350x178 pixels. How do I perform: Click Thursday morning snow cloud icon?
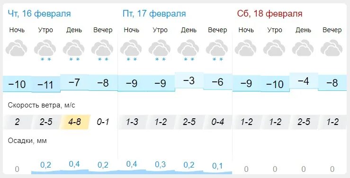click(45, 50)
